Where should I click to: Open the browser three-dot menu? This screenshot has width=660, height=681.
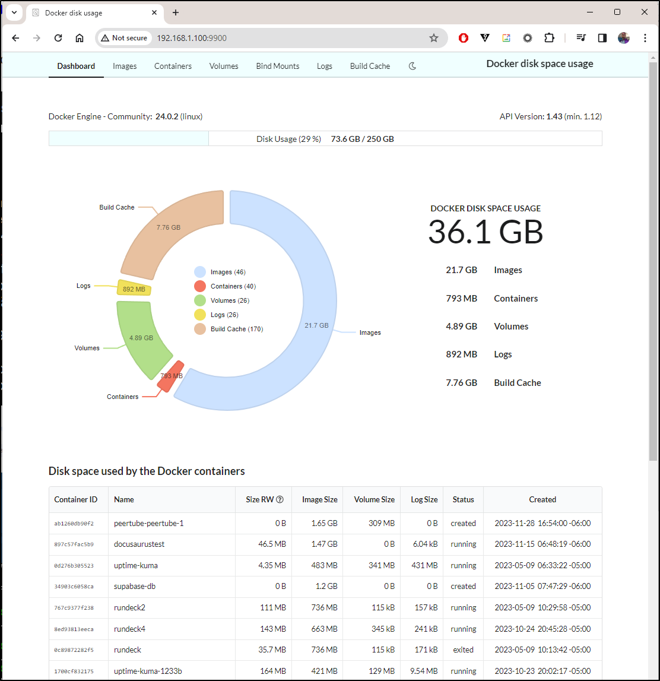click(645, 38)
